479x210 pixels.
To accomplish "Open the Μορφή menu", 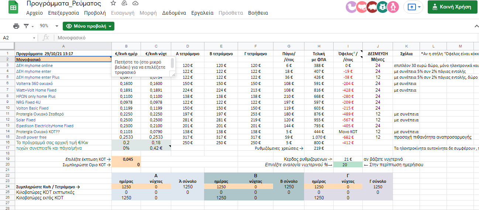I will [x=148, y=13].
